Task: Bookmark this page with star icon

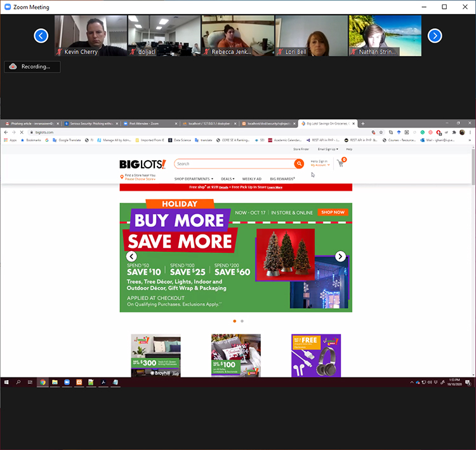Action: [x=381, y=132]
